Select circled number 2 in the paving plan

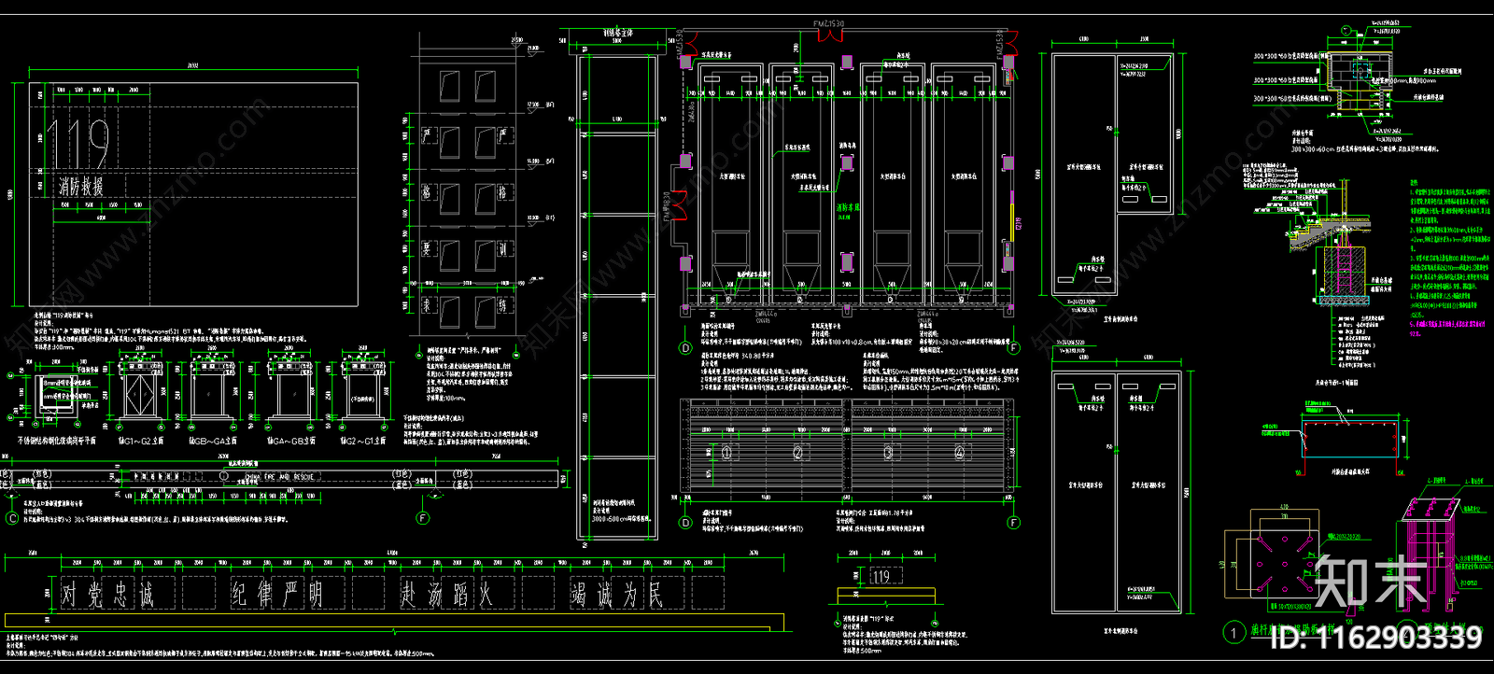click(798, 453)
